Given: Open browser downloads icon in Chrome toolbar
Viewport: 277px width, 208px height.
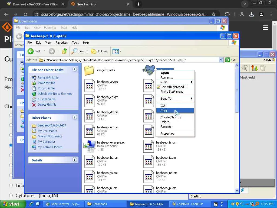Looking at the screenshot, I should (252, 14).
